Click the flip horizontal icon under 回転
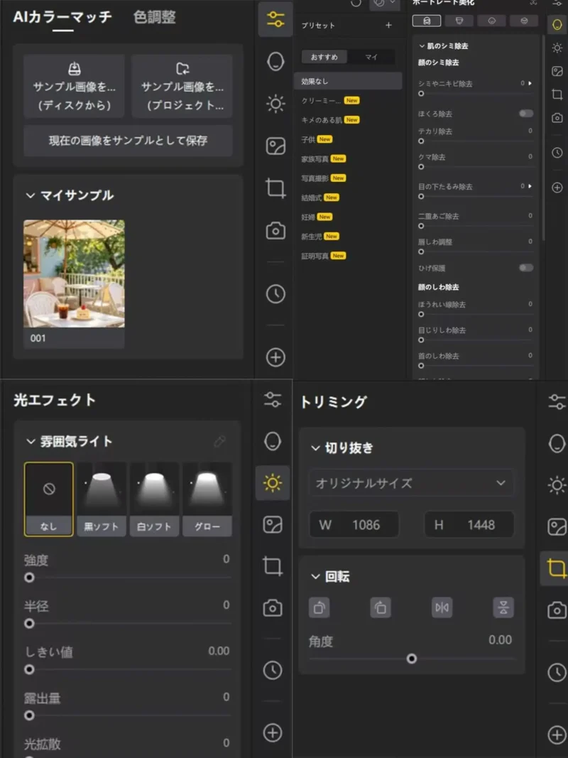Viewport: 568px width, 758px height. [442, 607]
